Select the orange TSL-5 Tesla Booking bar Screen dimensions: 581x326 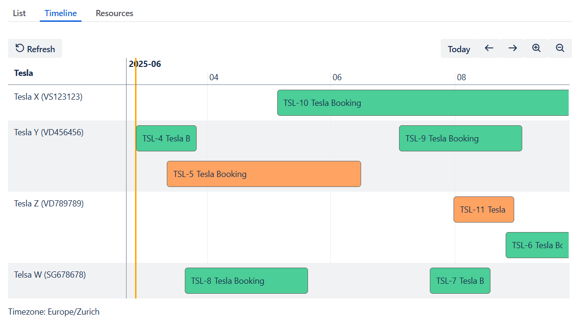(263, 174)
